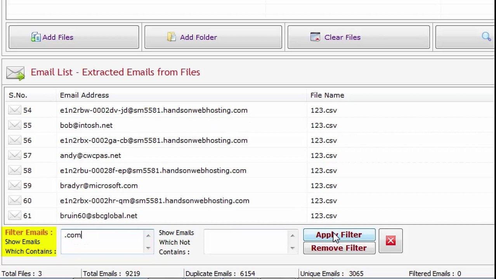Click the Duplicate Emails 6154 status entry
Image resolution: width=496 pixels, height=279 pixels.
point(220,274)
